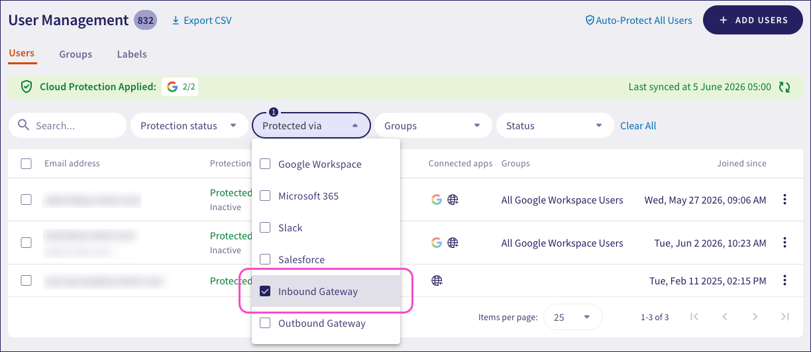Click 'Wed, May 27 2026, 09:06 AM' date
This screenshot has width=811, height=352.
tap(705, 200)
